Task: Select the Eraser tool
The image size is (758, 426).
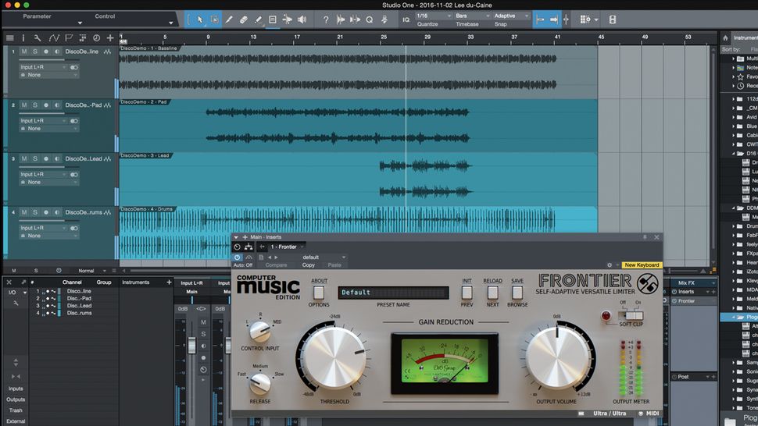Action: point(244,20)
